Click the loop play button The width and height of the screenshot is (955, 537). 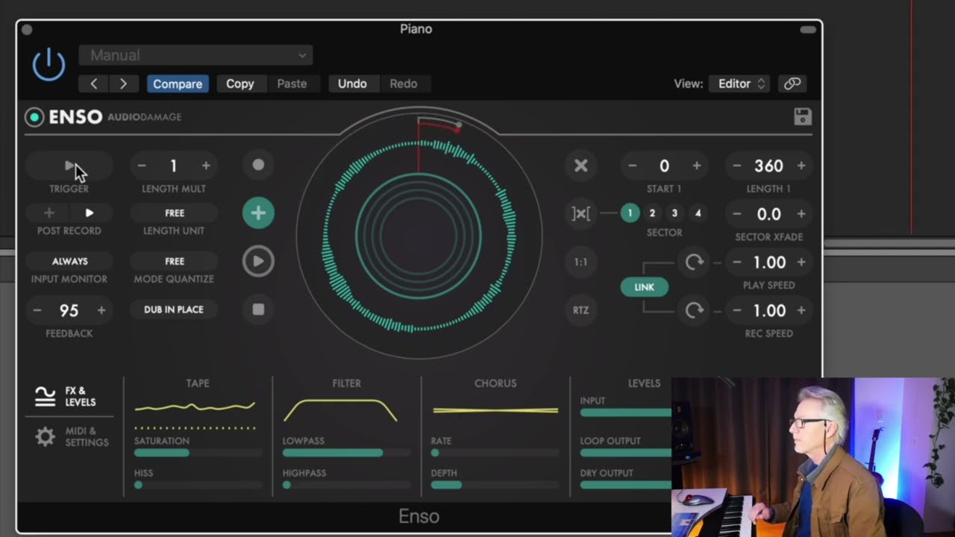click(x=258, y=262)
